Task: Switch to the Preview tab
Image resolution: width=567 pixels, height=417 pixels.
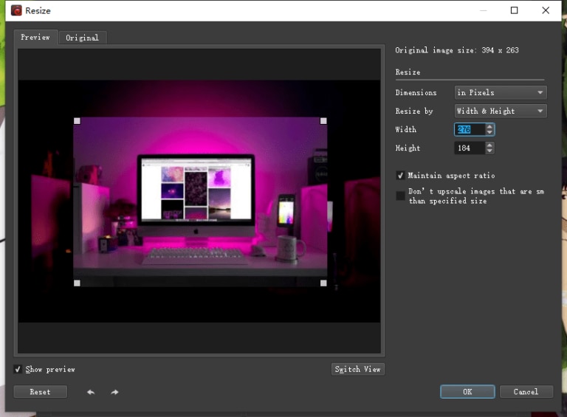Action: (35, 37)
